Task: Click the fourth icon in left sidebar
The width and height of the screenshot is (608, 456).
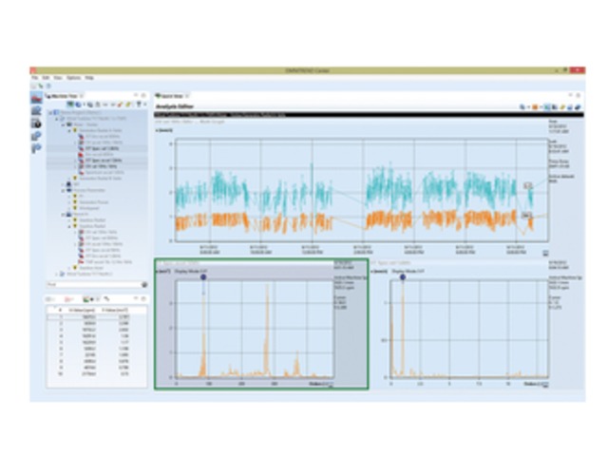Action: point(36,135)
